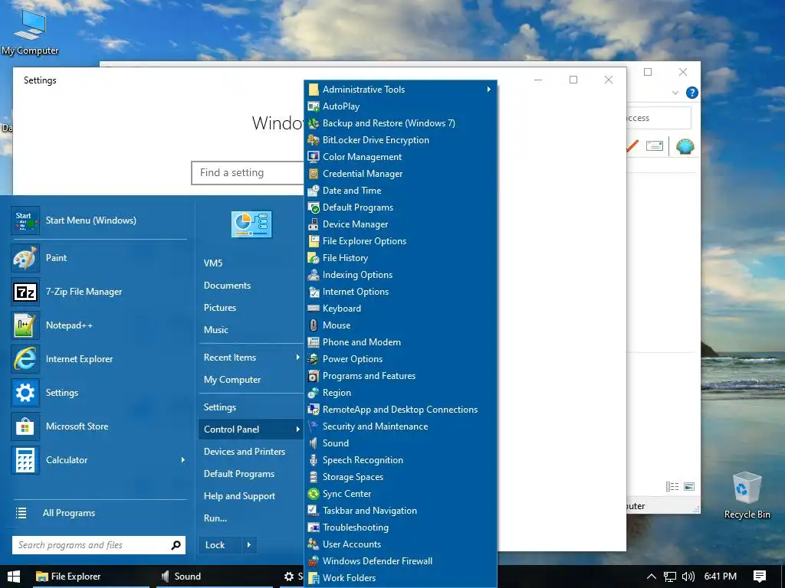Screen dimensions: 785x588
Task: Select Recycle Bin desktop icon
Action: (x=747, y=495)
